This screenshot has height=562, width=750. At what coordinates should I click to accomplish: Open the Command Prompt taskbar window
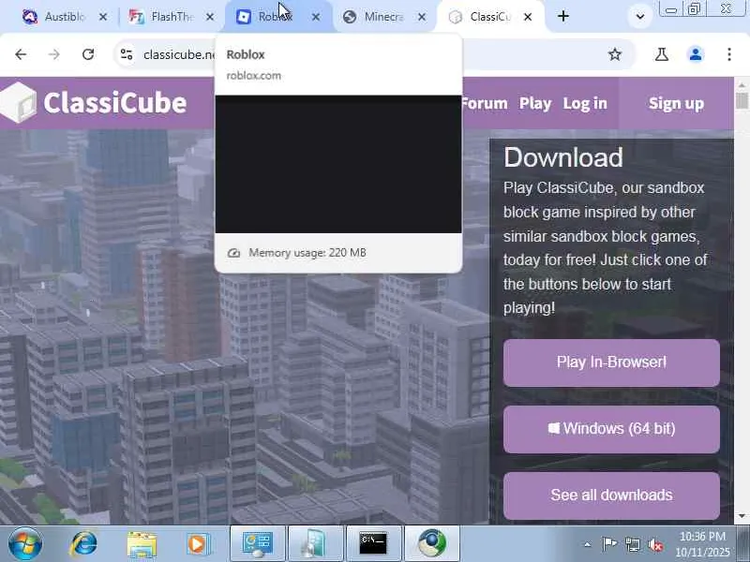coord(373,543)
